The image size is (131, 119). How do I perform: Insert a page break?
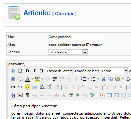[x=109, y=95]
